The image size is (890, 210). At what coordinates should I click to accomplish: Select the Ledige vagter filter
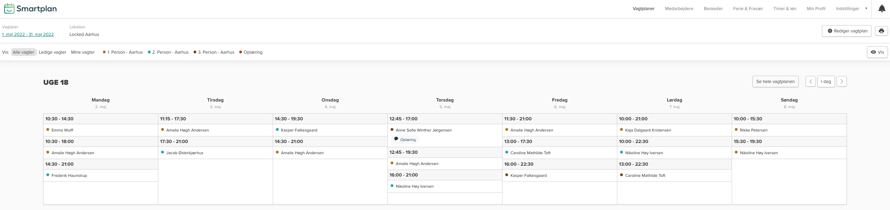click(x=53, y=52)
